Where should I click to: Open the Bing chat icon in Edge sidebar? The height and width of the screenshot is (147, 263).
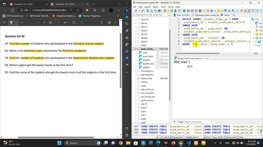pos(127,10)
